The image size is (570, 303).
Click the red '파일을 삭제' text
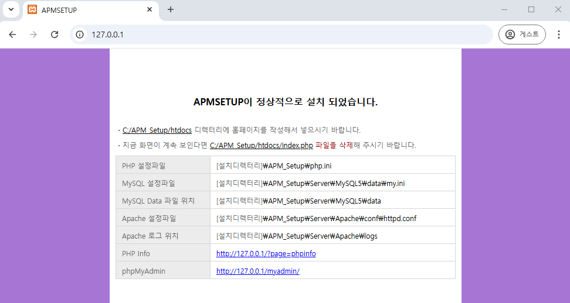[x=334, y=145]
